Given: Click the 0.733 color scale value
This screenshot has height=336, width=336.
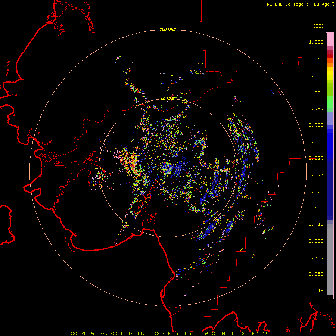Looking at the screenshot, I should coord(316,125).
